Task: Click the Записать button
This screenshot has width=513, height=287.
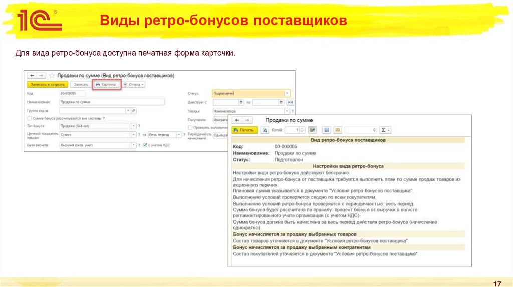Action: 81,85
